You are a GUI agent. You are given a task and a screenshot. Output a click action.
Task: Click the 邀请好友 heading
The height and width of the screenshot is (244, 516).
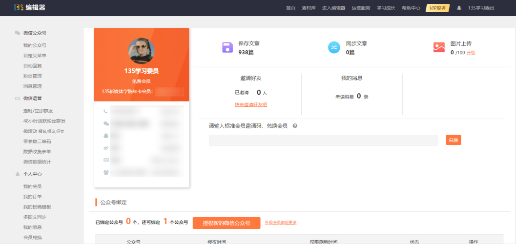(x=251, y=78)
